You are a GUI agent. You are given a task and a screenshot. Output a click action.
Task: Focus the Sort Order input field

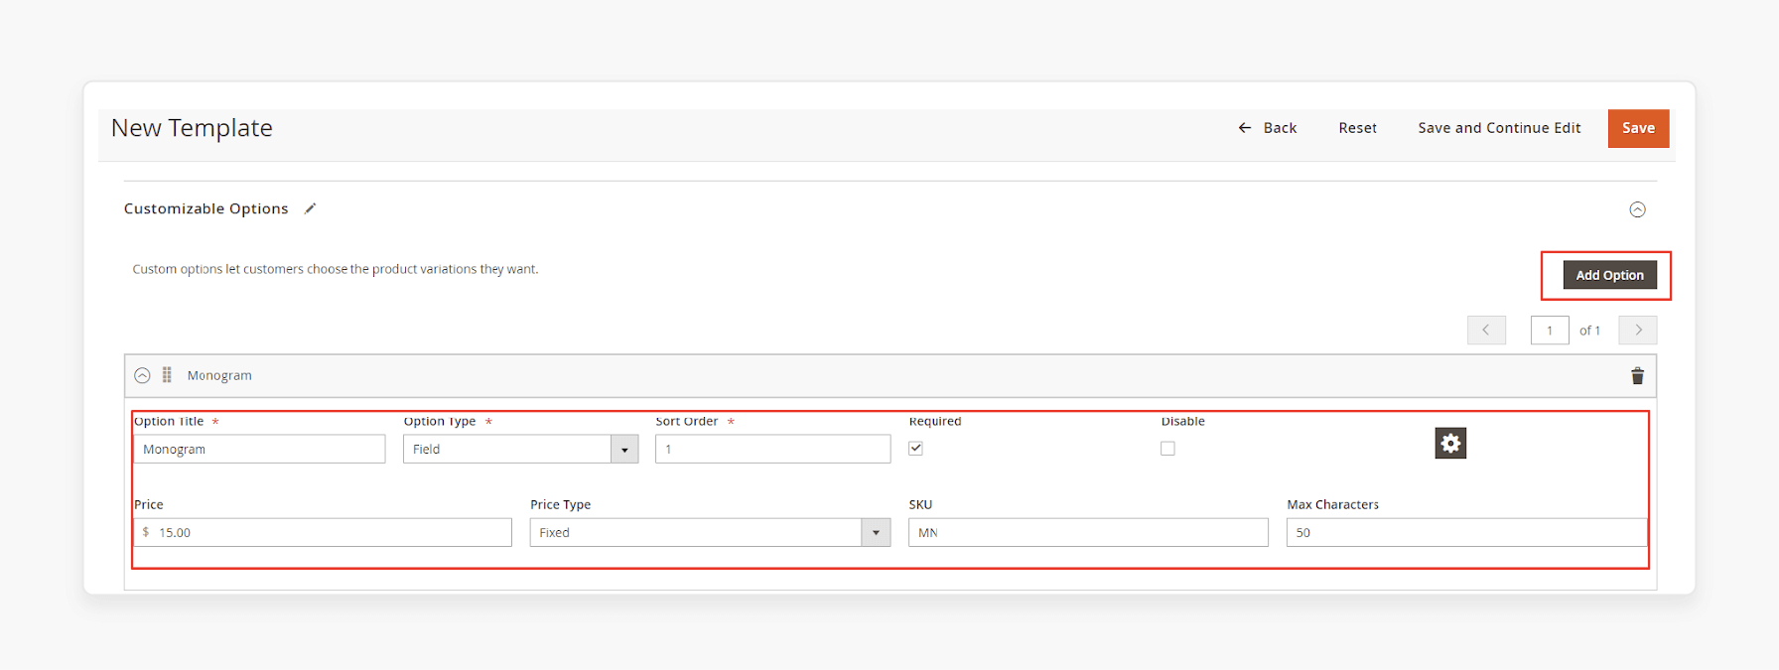[772, 449]
